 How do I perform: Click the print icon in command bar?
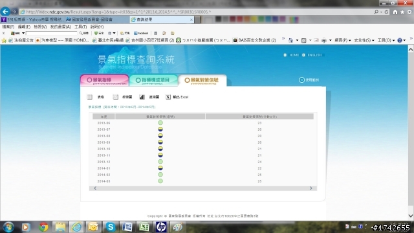(x=324, y=40)
